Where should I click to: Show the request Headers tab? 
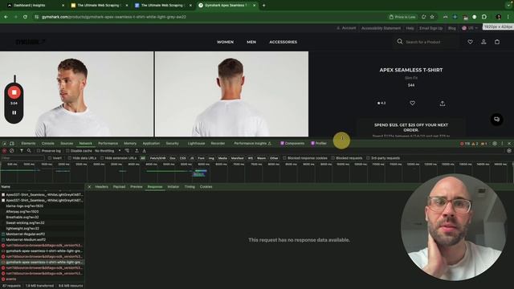102,187
